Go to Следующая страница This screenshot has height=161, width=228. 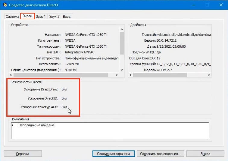114,153
